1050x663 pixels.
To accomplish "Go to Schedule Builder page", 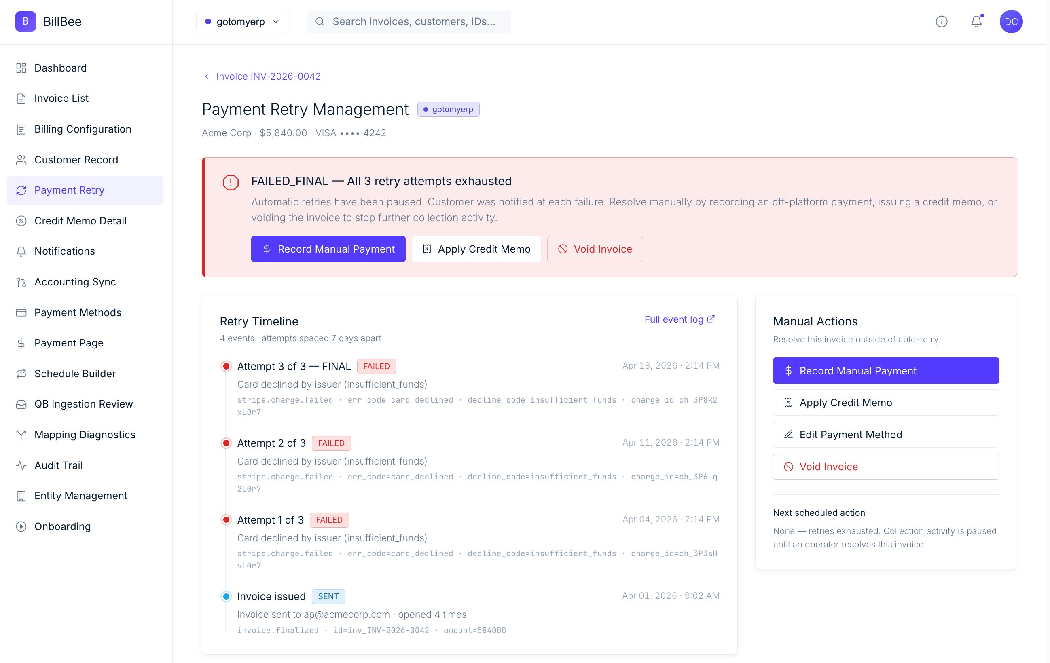I will [x=85, y=374].
